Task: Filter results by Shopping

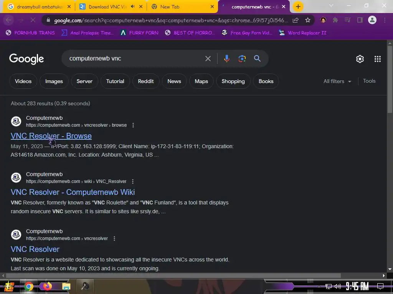Action: coord(233,81)
